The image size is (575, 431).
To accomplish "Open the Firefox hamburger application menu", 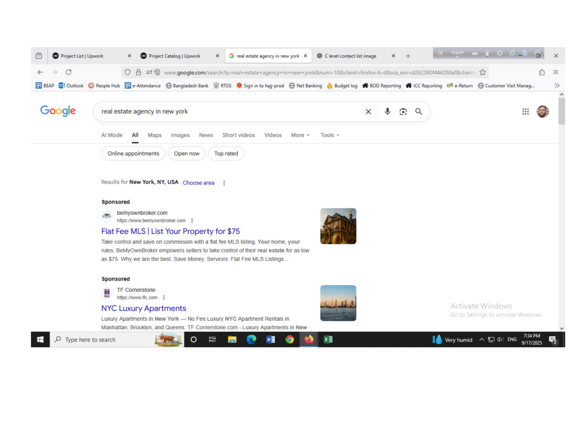I will pos(555,72).
